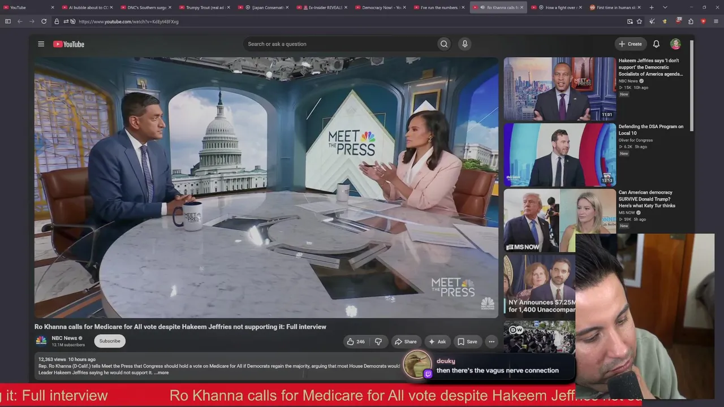
Task: Click the video title heading text
Action: click(x=180, y=327)
